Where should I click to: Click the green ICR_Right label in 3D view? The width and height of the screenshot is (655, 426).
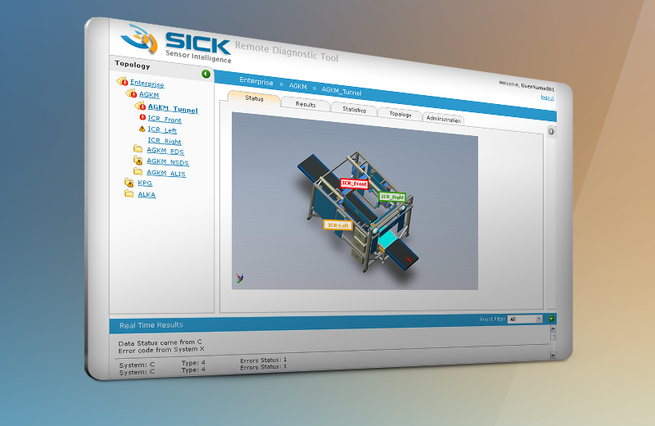pos(392,197)
